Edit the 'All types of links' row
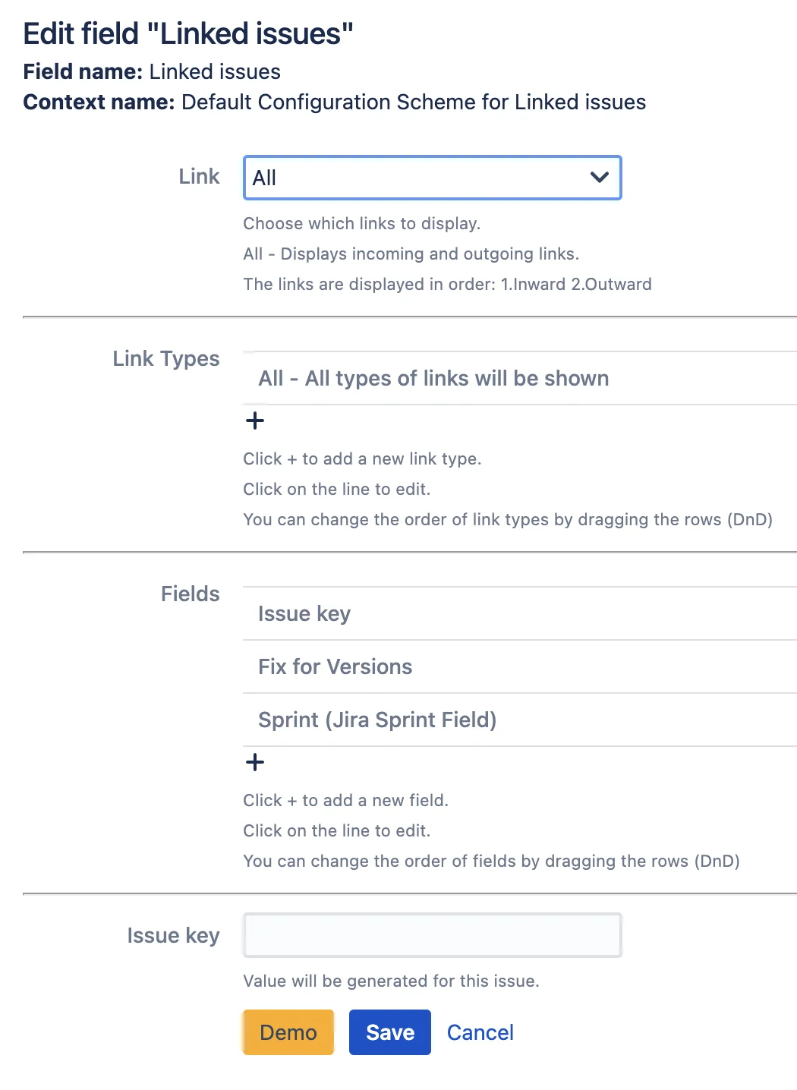Screen dimensions: 797x1090 tap(520, 378)
